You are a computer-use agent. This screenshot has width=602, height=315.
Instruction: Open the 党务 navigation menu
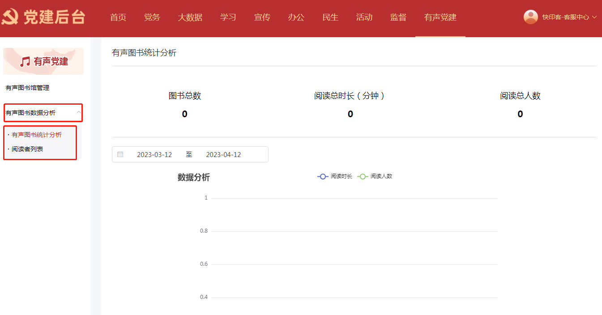click(152, 17)
